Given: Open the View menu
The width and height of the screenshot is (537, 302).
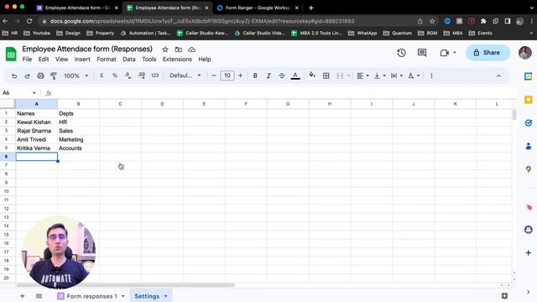Looking at the screenshot, I should tap(61, 60).
